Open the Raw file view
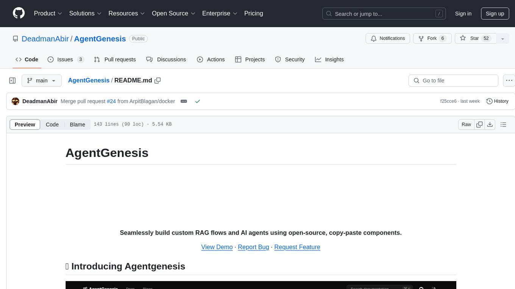515x289 pixels. pos(466,124)
